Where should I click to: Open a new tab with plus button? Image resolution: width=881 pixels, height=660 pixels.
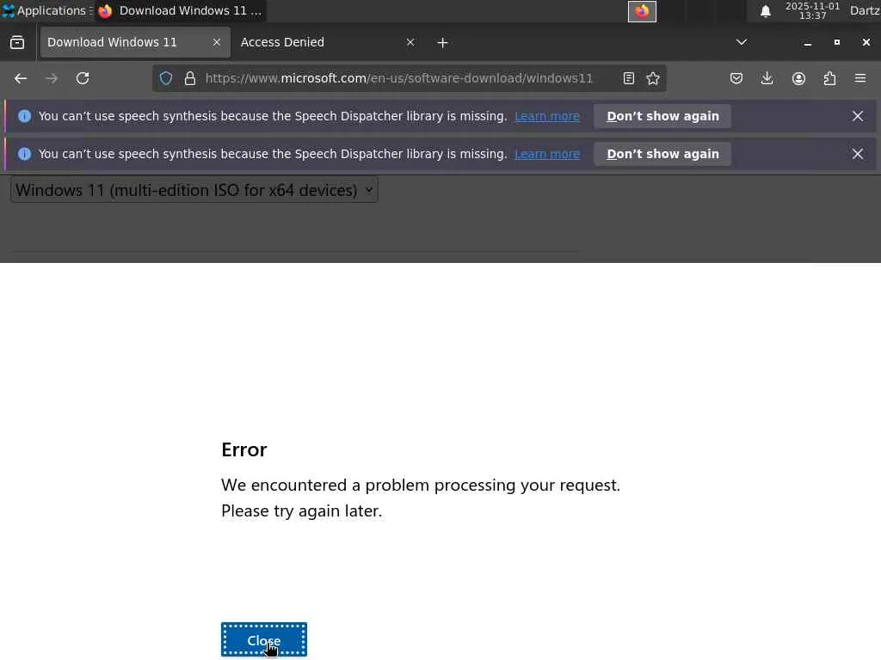point(443,43)
